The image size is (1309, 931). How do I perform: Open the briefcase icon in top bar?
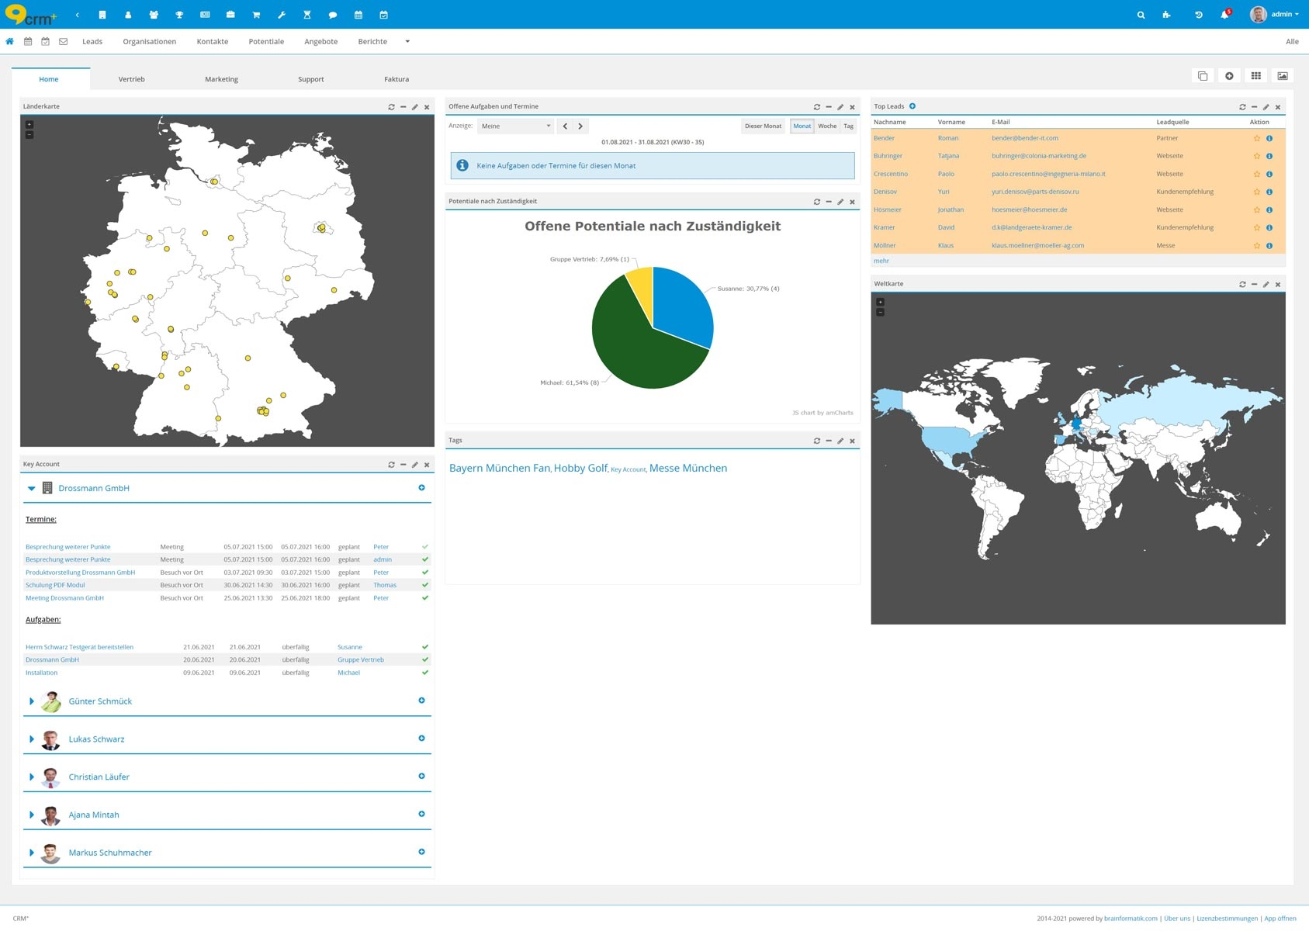pyautogui.click(x=230, y=15)
